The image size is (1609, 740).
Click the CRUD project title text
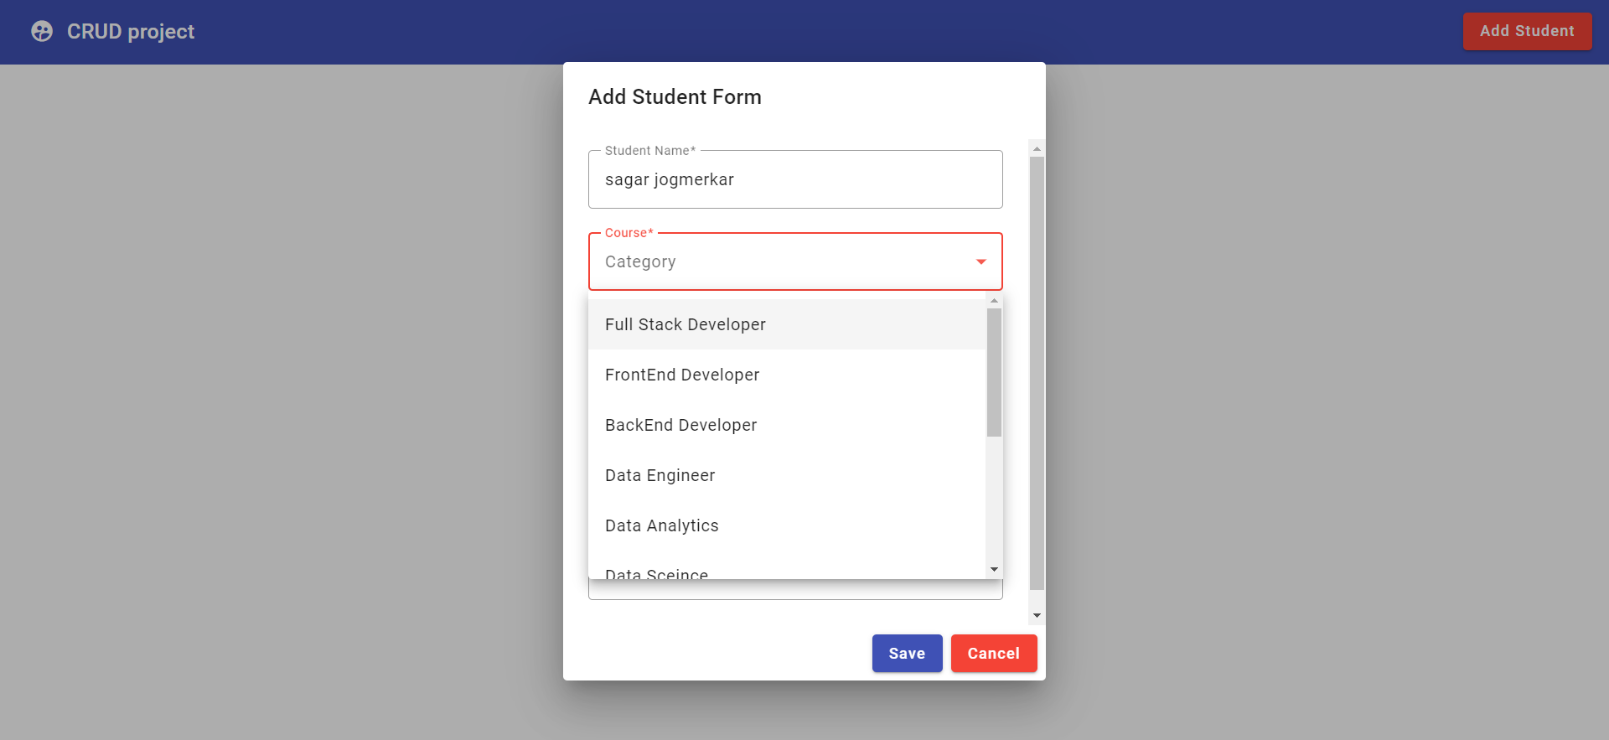tap(131, 31)
